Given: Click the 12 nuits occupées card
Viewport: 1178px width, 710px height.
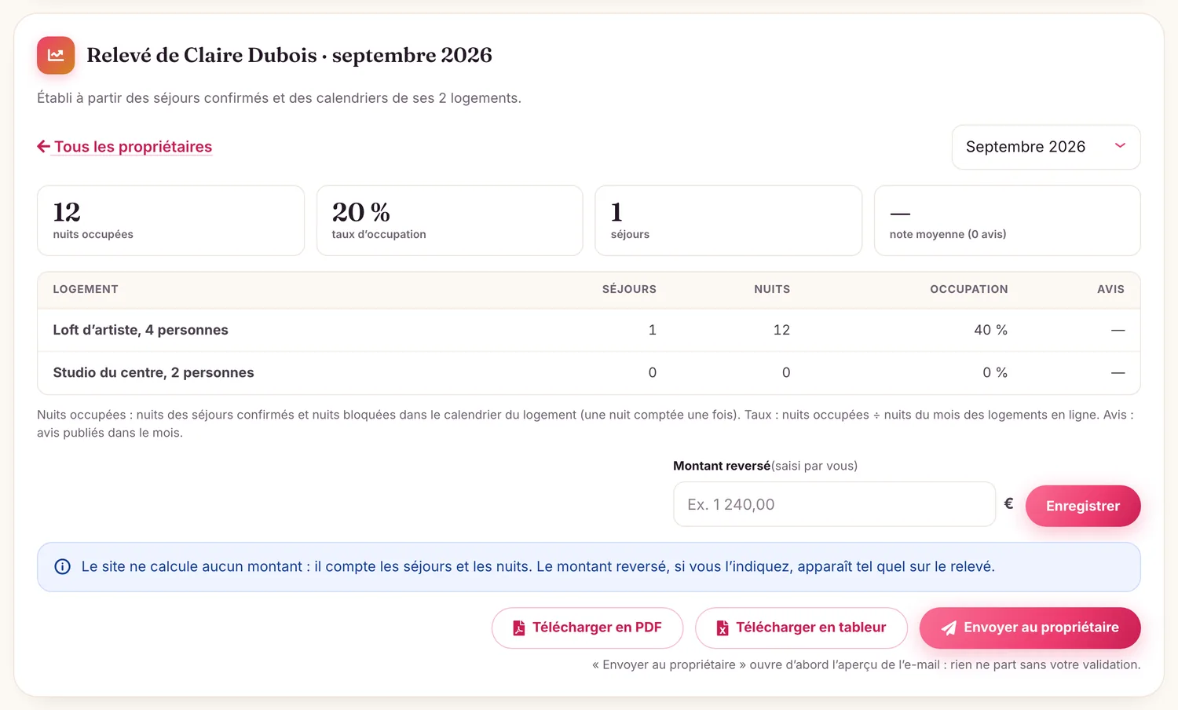Looking at the screenshot, I should (170, 221).
